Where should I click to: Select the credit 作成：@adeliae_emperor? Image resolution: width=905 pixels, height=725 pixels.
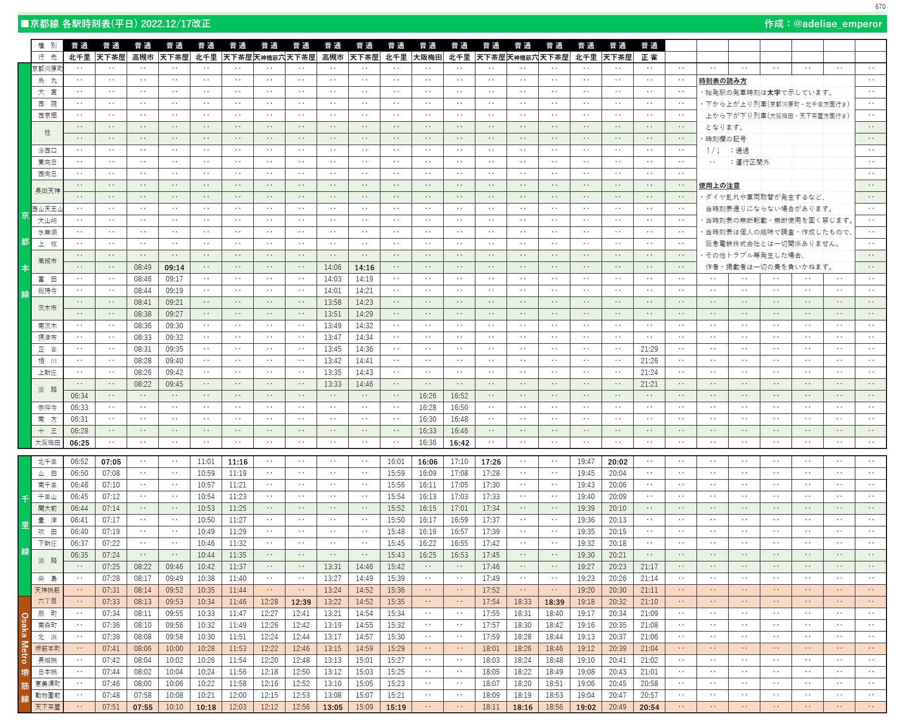[823, 24]
